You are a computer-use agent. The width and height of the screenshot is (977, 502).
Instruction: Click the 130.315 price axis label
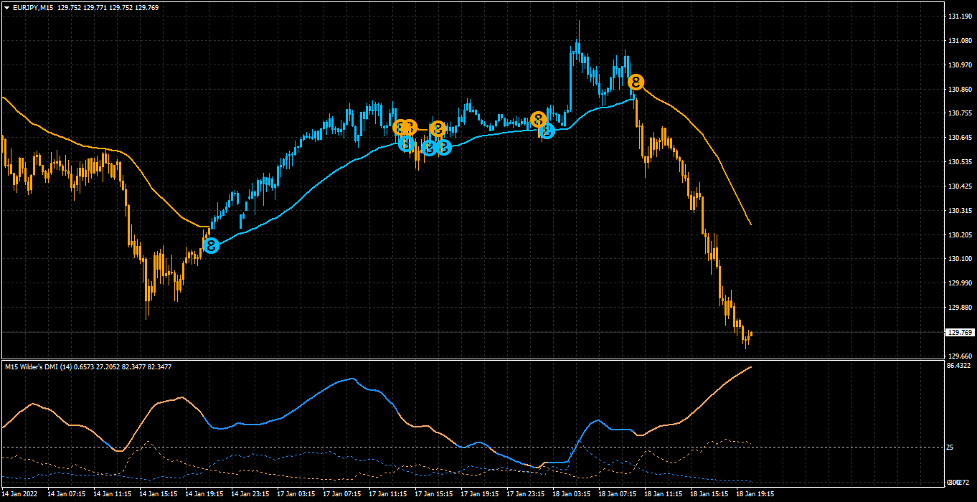tap(960, 211)
